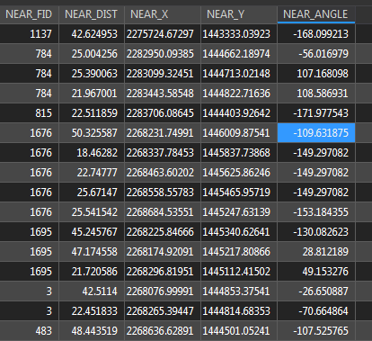
Task: Select NEAR_DIST value 42.5114
Action: point(91,292)
